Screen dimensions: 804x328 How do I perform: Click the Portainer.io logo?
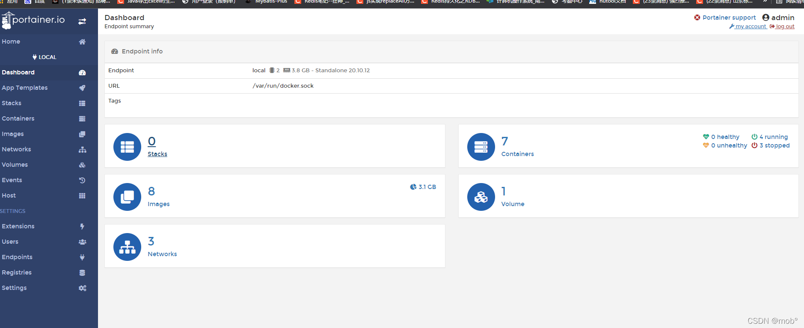33,20
